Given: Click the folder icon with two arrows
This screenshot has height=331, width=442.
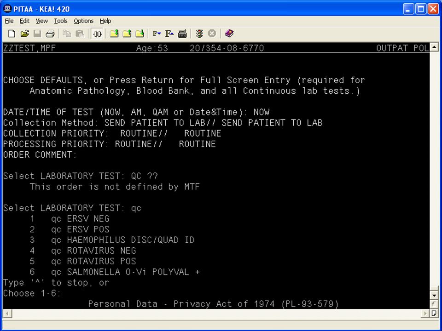Looking at the screenshot, I should (114, 34).
